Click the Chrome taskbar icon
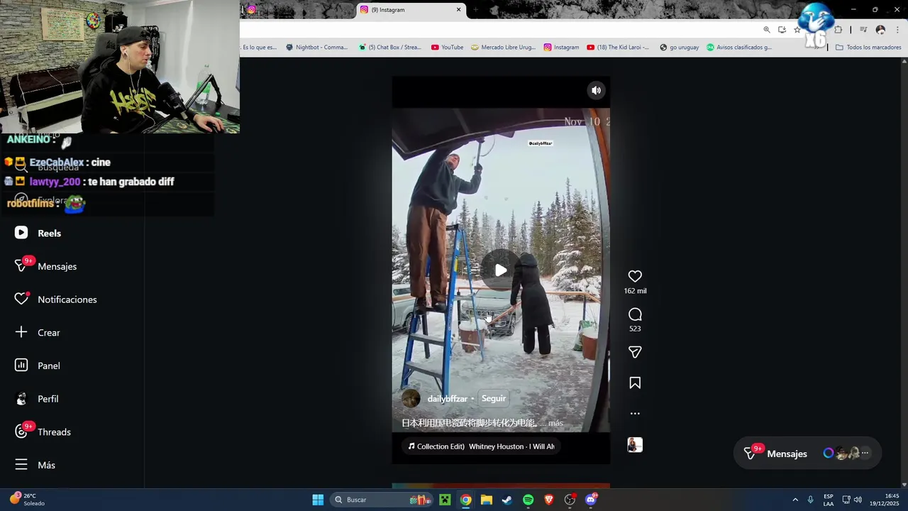The width and height of the screenshot is (908, 511). [465, 500]
